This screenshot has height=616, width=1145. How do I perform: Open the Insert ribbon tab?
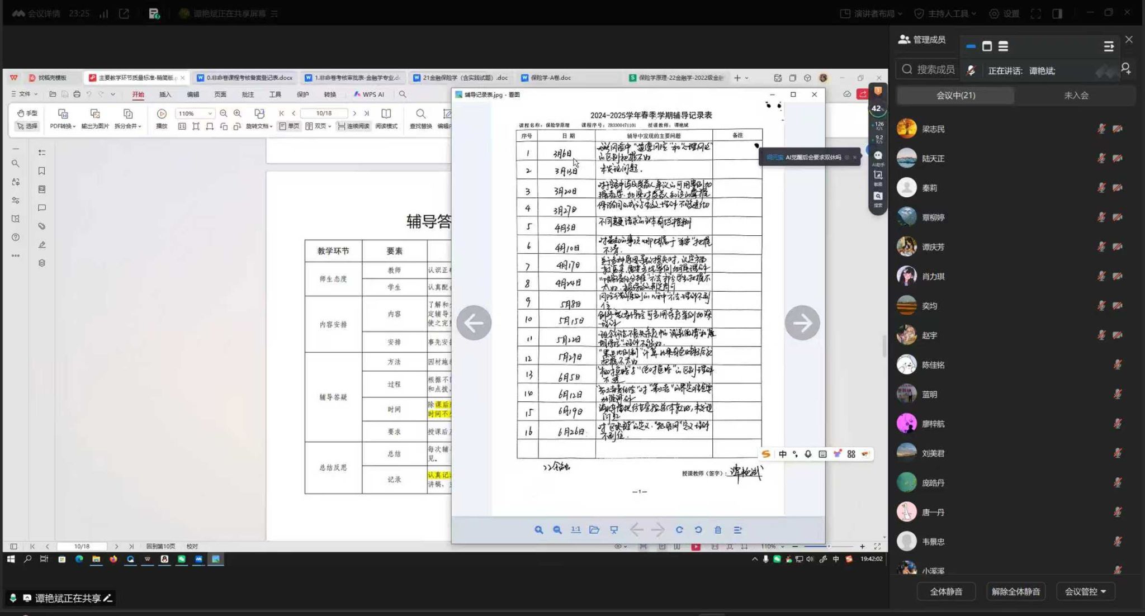point(165,94)
